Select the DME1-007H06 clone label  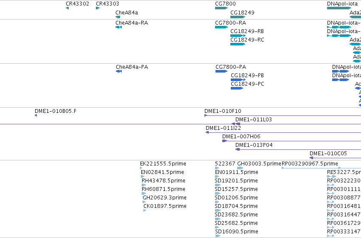click(x=241, y=137)
